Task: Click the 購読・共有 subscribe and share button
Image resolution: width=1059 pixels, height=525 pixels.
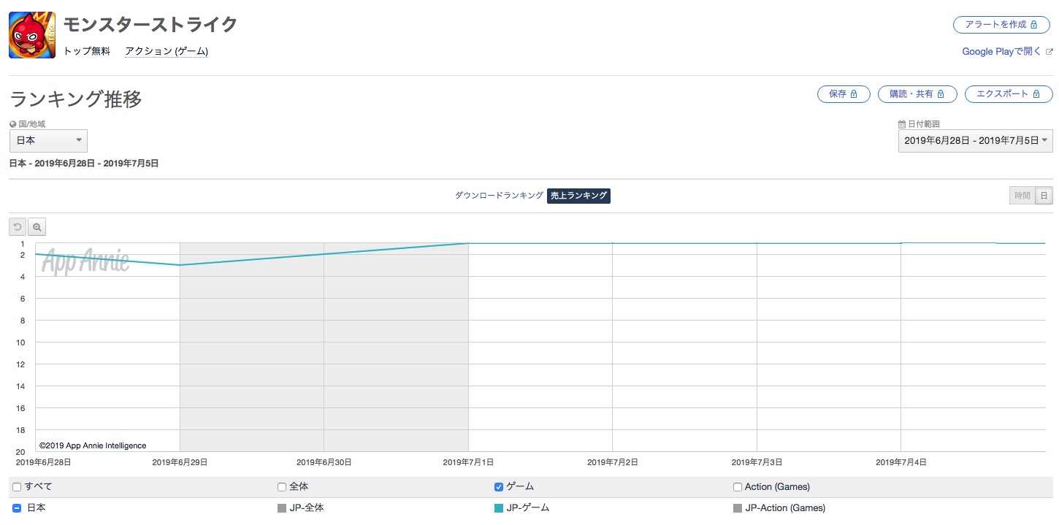Action: coord(917,94)
